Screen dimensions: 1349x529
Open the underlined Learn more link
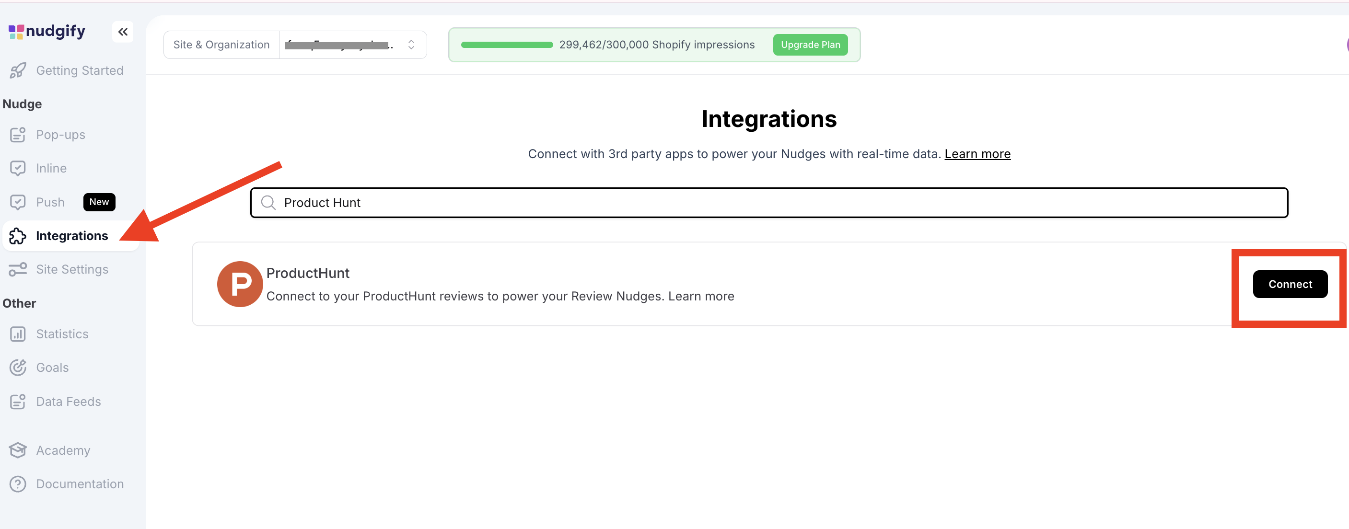click(x=977, y=154)
